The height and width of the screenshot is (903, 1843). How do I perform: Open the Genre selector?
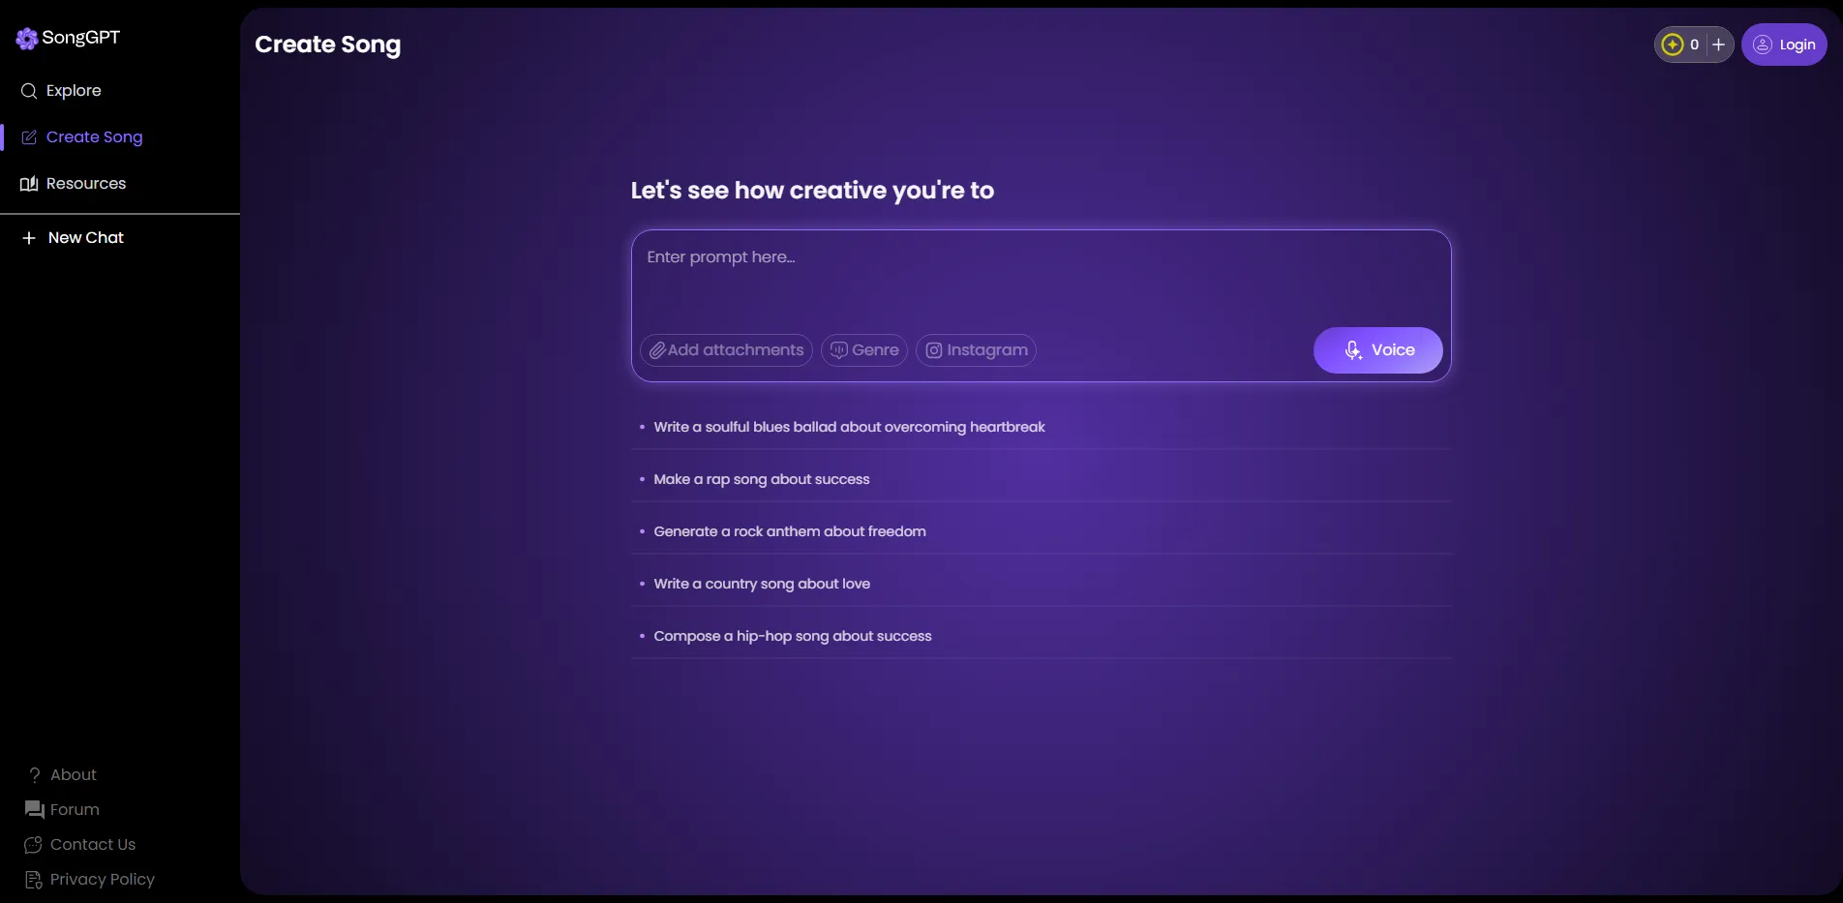point(862,350)
